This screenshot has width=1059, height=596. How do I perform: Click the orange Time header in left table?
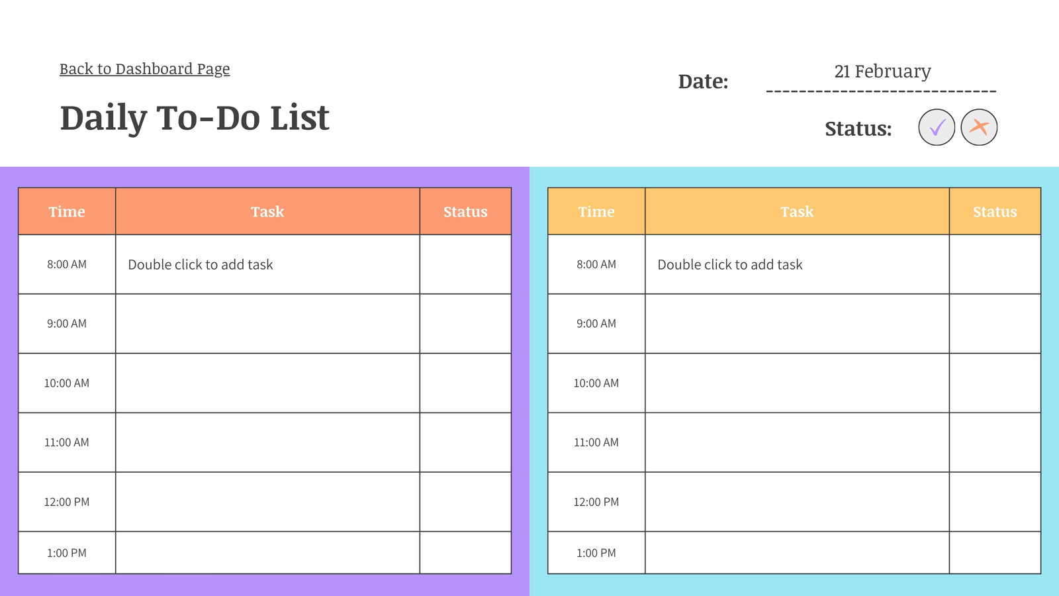67,211
